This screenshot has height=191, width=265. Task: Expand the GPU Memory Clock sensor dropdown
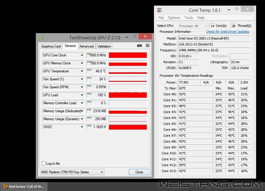82,63
